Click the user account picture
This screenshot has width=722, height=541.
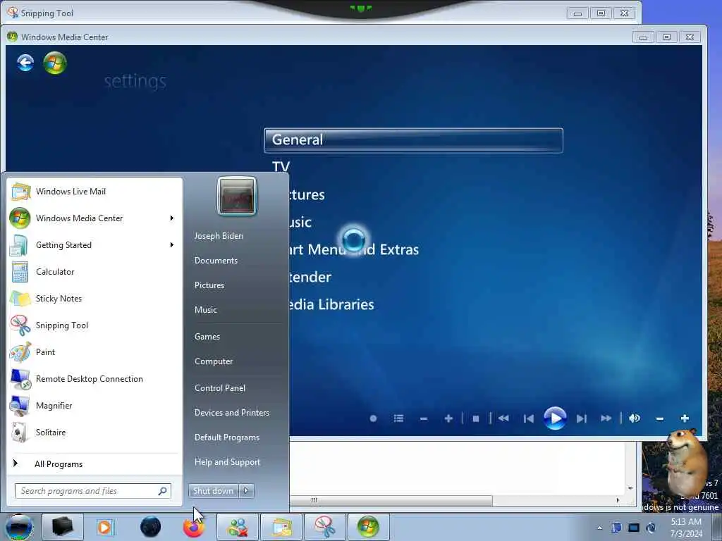[x=237, y=196]
